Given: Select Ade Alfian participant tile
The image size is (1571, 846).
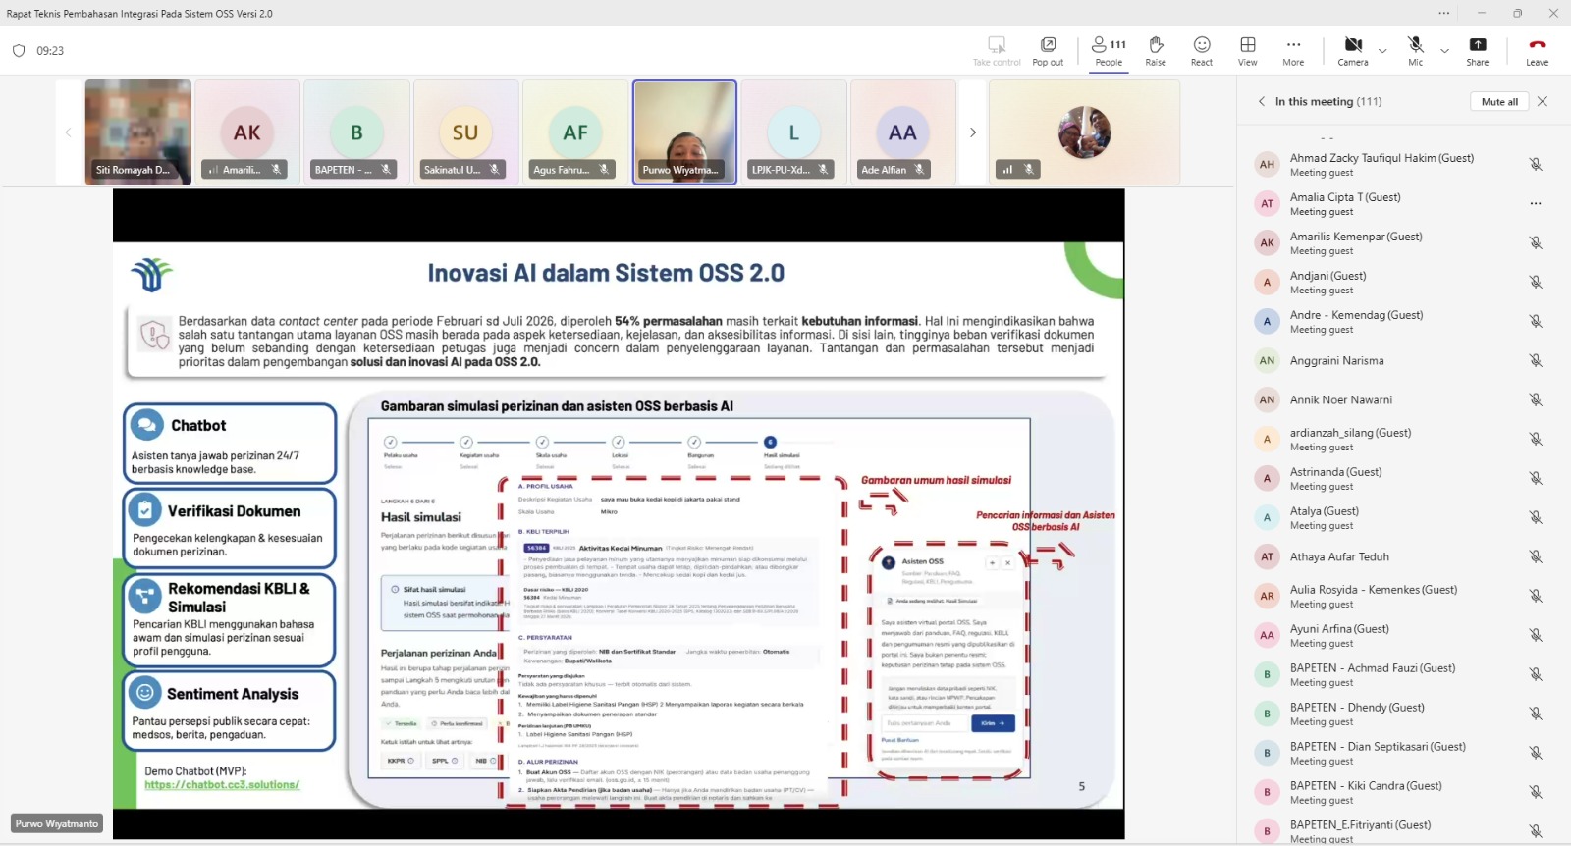Looking at the screenshot, I should tap(902, 132).
